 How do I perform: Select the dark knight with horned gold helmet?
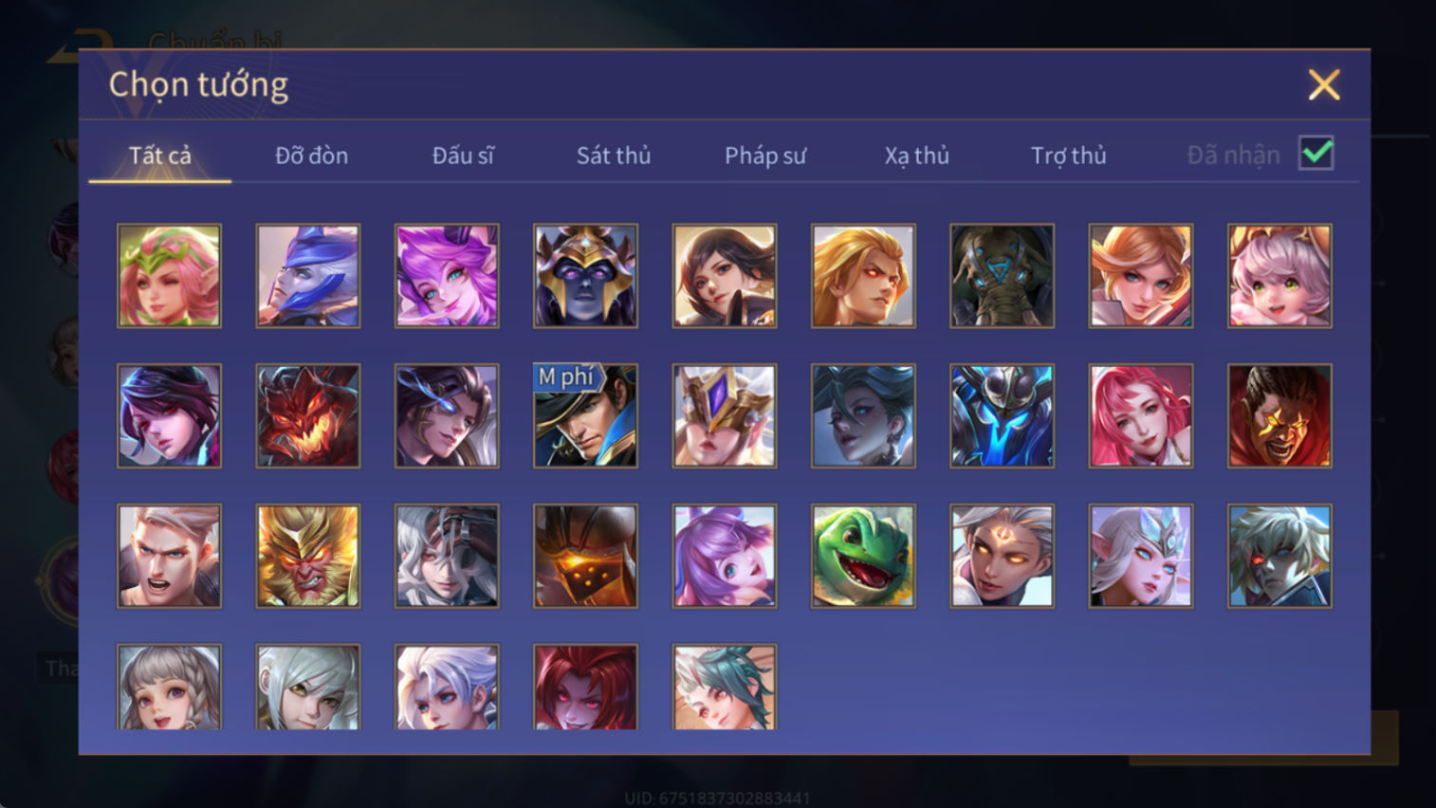[x=585, y=276]
